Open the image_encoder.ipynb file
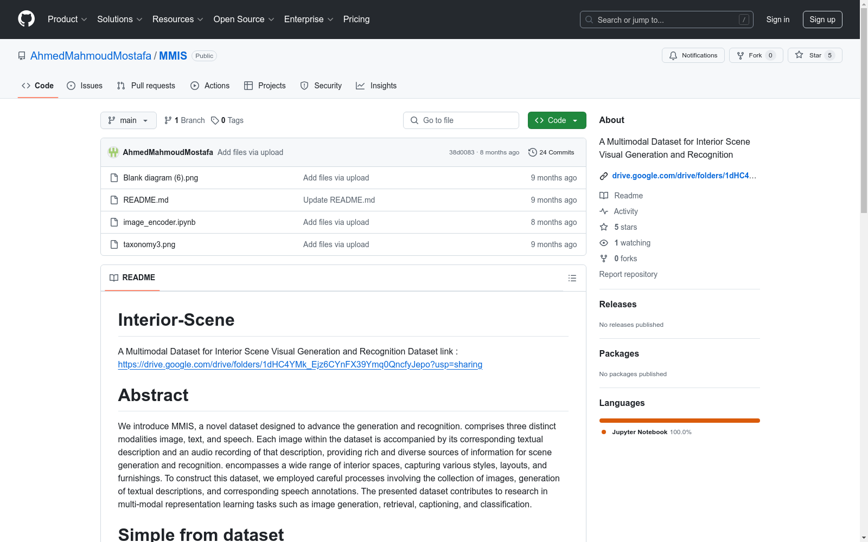This screenshot has height=542, width=868. coord(159,222)
